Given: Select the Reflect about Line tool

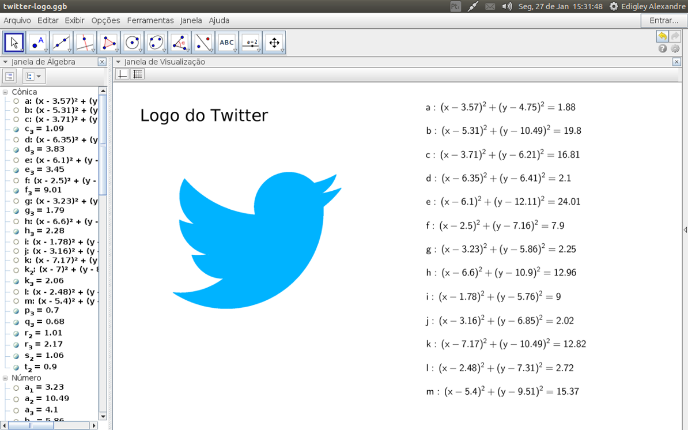Looking at the screenshot, I should [x=203, y=43].
